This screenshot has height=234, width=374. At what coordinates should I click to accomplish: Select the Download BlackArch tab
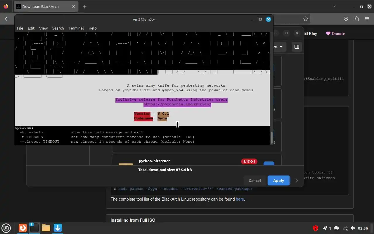tap(46, 6)
